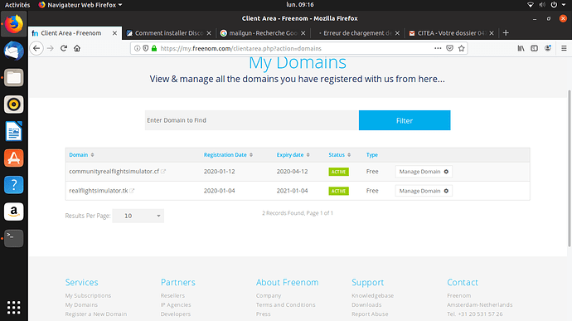The height and width of the screenshot is (321, 572).
Task: Manage Domain for communityrealflightsimulator.cf
Action: click(x=424, y=171)
